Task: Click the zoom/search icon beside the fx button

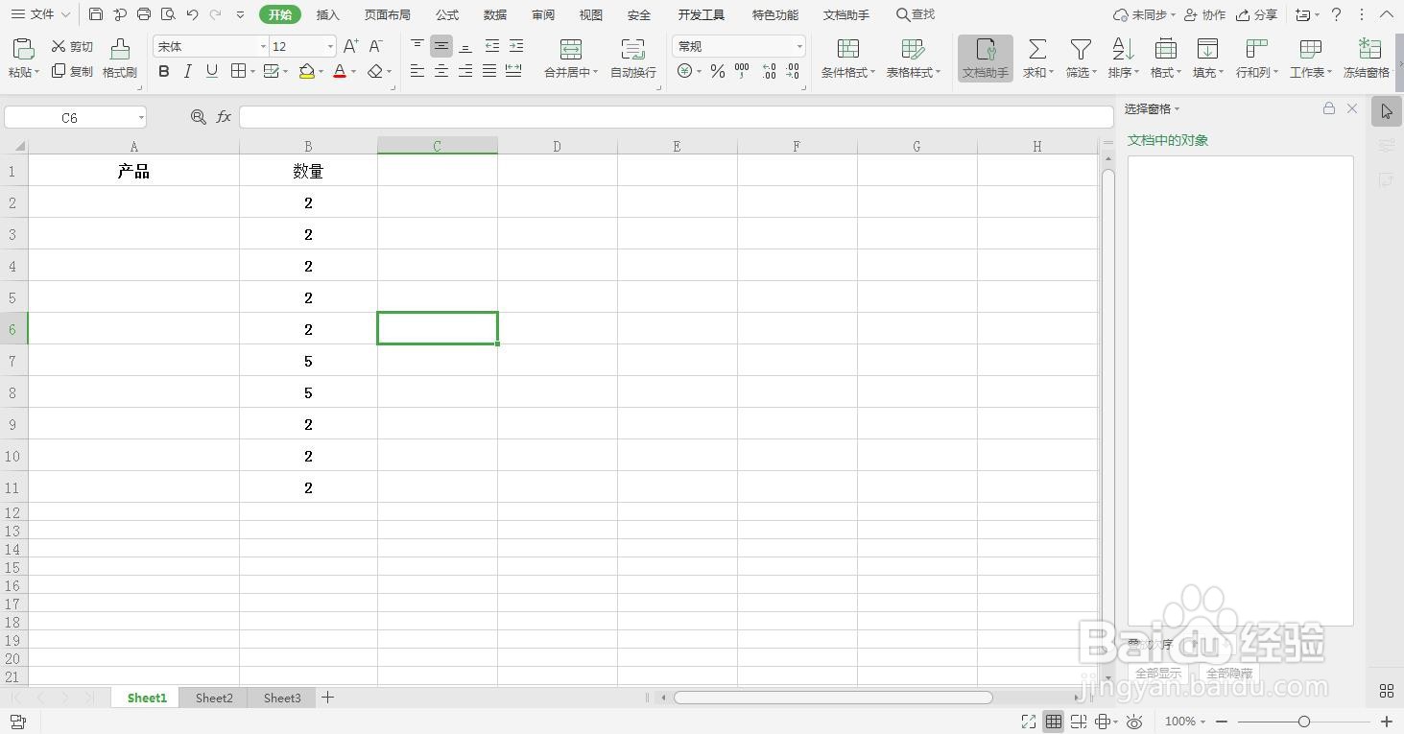Action: click(x=199, y=117)
